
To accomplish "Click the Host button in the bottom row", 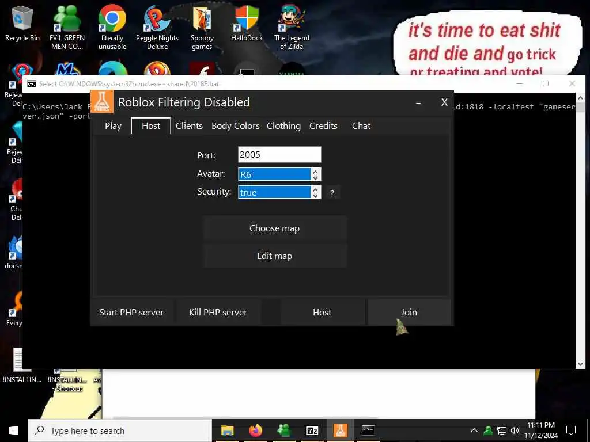I will click(322, 313).
